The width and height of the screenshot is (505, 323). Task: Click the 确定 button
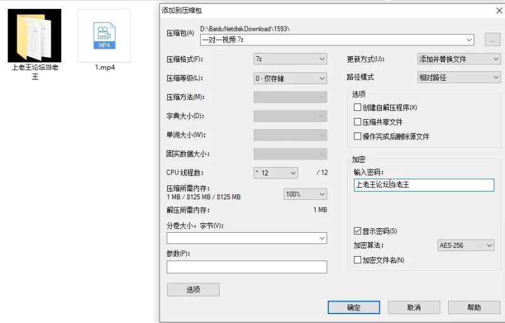[353, 307]
